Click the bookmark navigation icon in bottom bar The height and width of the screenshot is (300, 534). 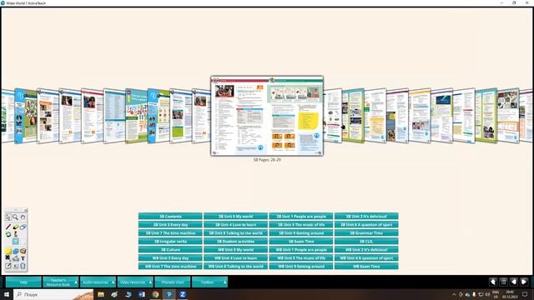493,282
